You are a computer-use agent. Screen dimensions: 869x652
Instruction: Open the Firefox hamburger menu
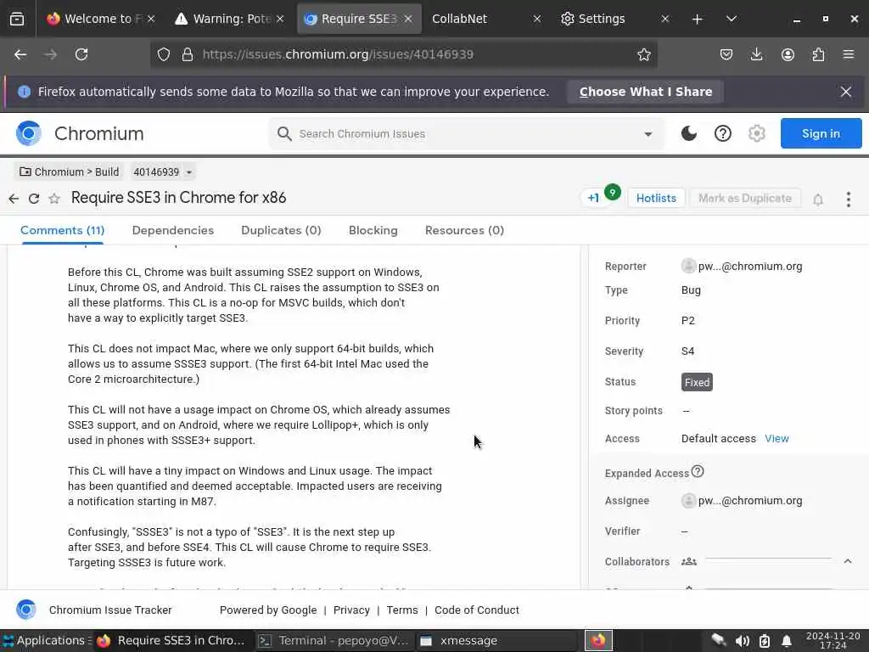(848, 54)
